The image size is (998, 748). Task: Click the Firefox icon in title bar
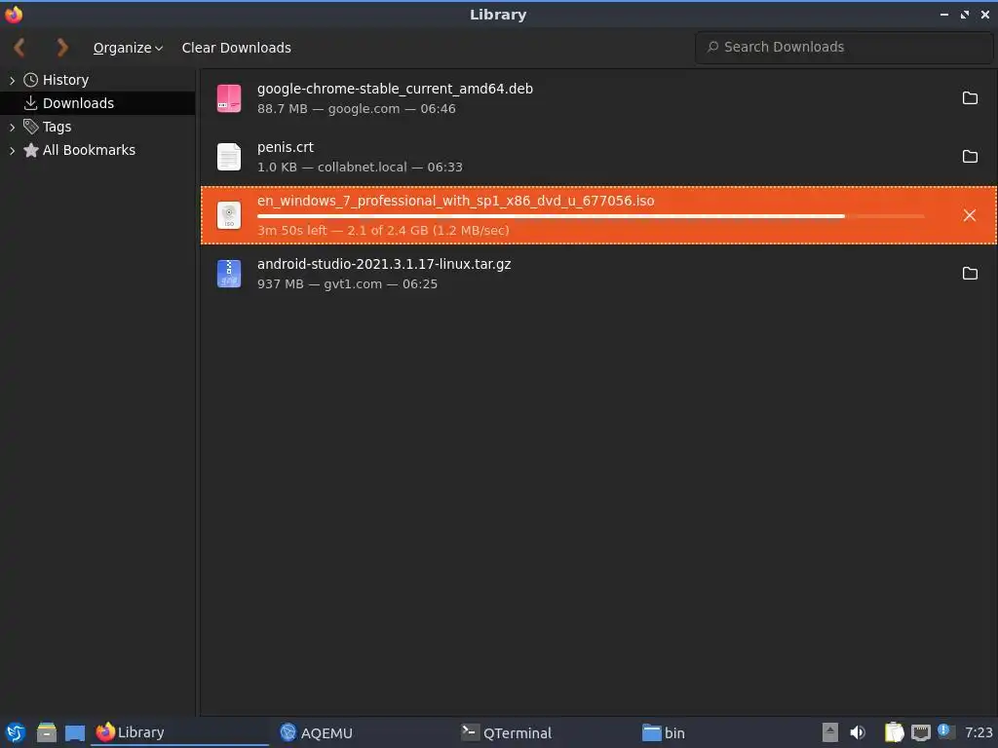(x=14, y=14)
